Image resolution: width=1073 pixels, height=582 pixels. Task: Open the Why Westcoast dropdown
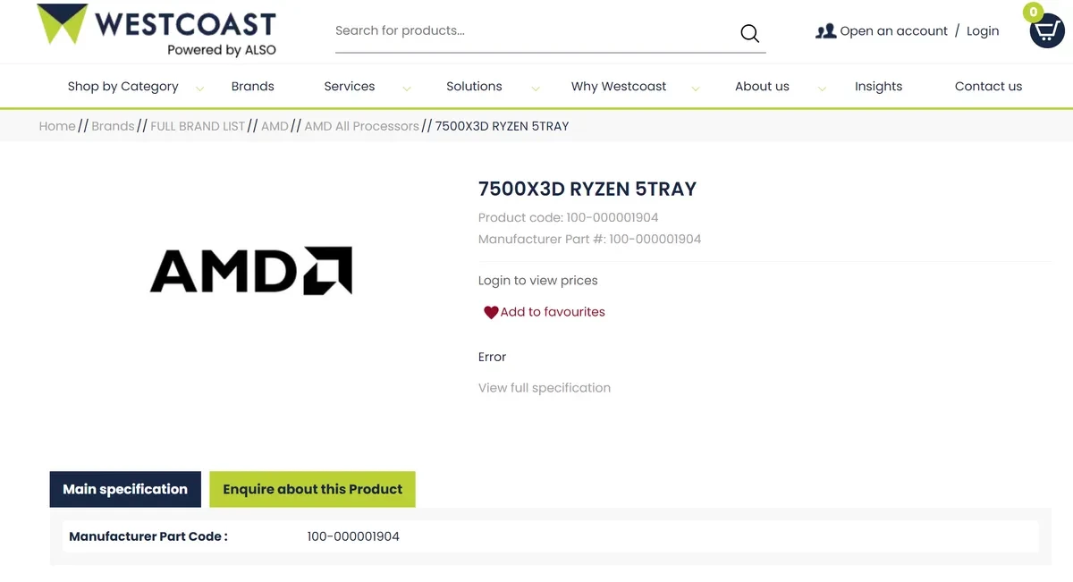(x=619, y=86)
